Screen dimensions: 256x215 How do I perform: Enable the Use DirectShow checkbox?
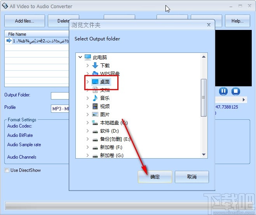[7, 170]
